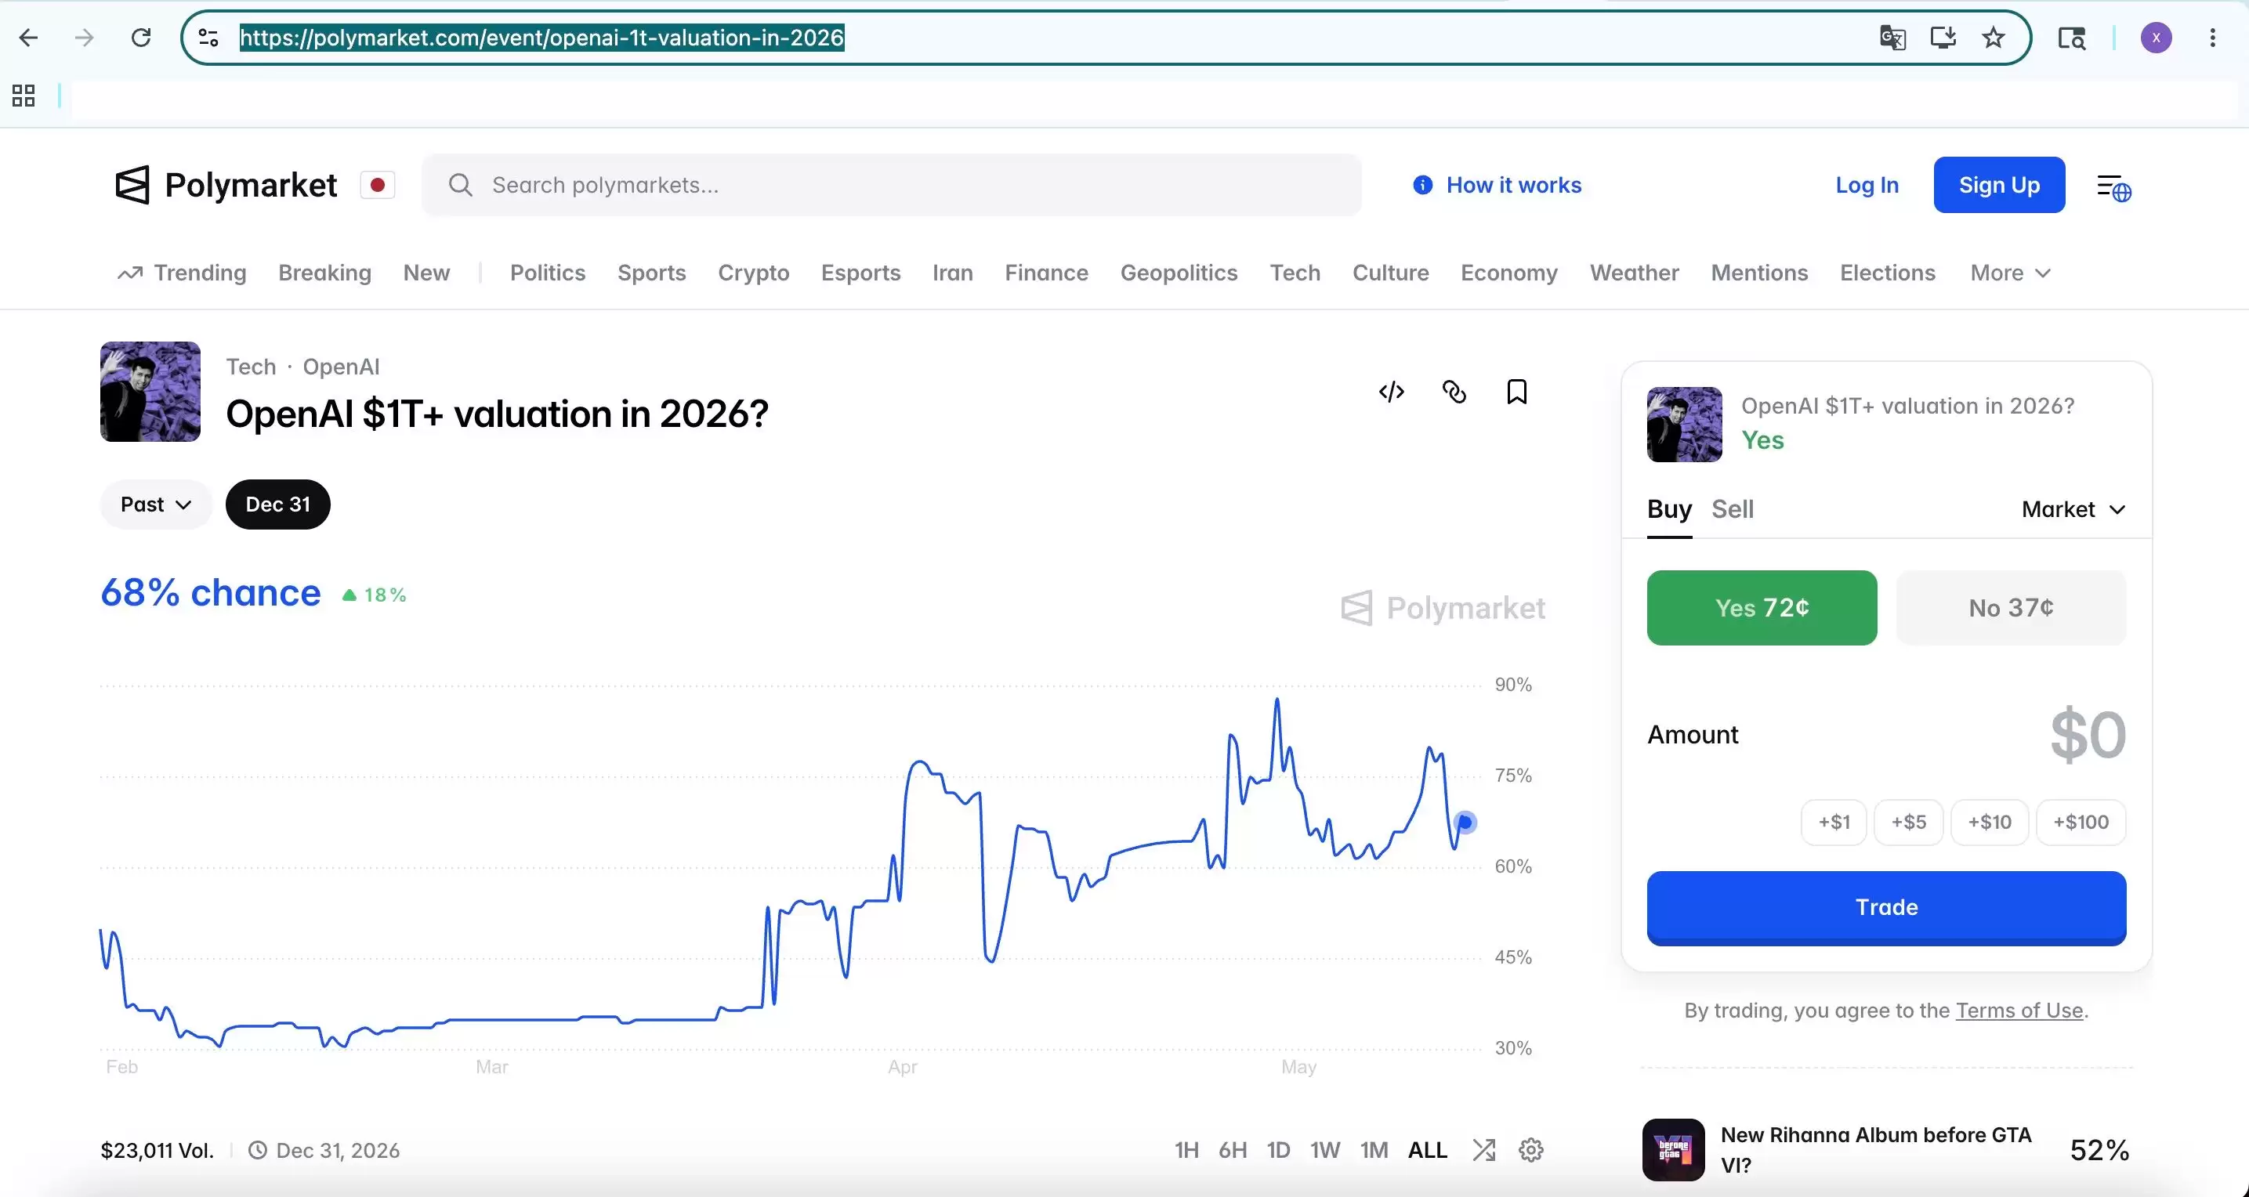Screen dimensions: 2249x1197
Task: Open the Geopolitics category
Action: point(1179,273)
